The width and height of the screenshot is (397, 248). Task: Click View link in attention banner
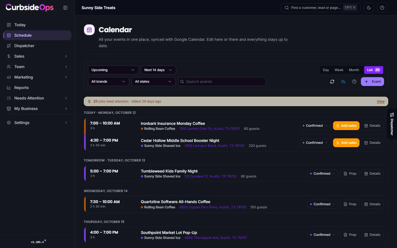tap(380, 101)
